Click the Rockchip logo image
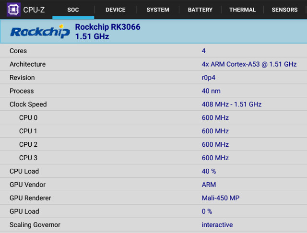This screenshot has width=307, height=233. coord(40,31)
